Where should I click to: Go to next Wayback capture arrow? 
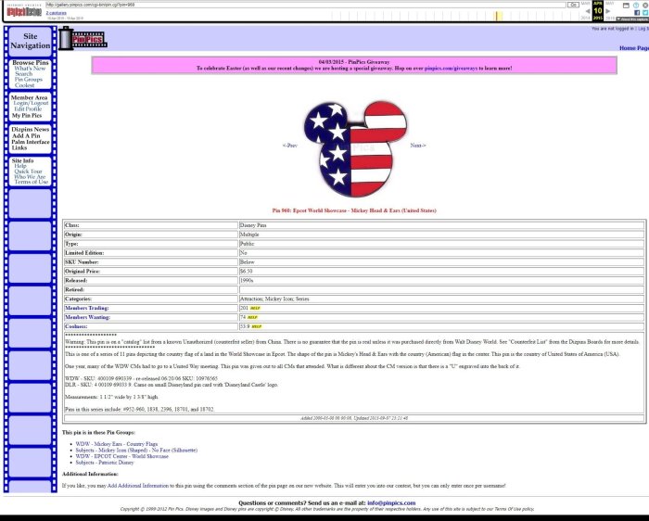click(x=608, y=11)
